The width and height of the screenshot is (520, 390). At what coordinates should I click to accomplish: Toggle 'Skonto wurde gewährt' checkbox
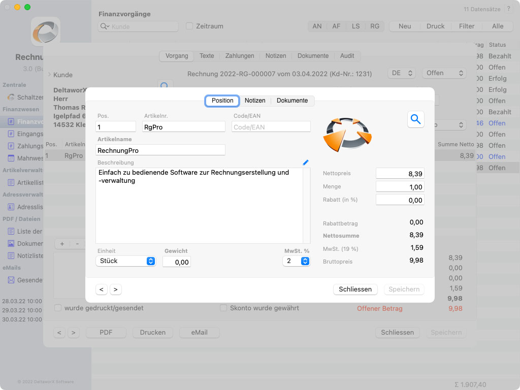pyautogui.click(x=223, y=308)
